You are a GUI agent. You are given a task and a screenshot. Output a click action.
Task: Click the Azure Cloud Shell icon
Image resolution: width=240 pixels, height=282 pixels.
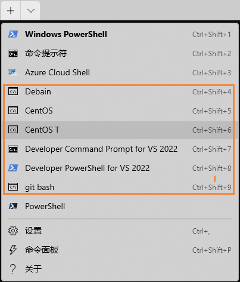[13, 73]
